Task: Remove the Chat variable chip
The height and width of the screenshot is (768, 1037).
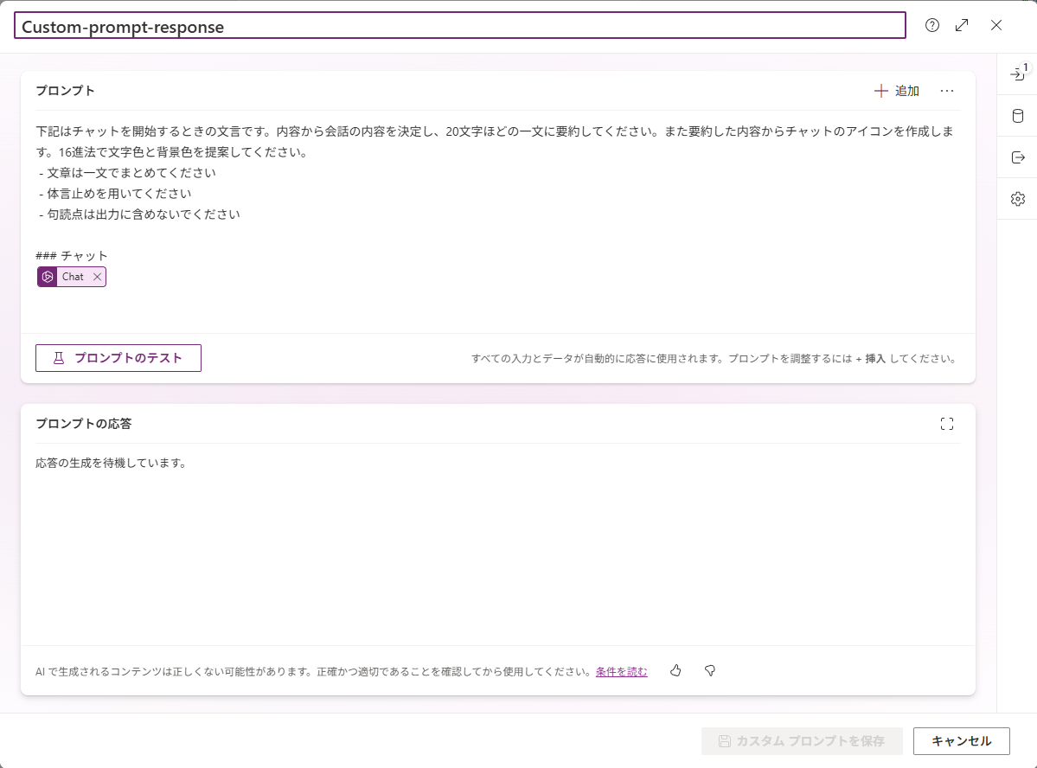Action: click(97, 277)
